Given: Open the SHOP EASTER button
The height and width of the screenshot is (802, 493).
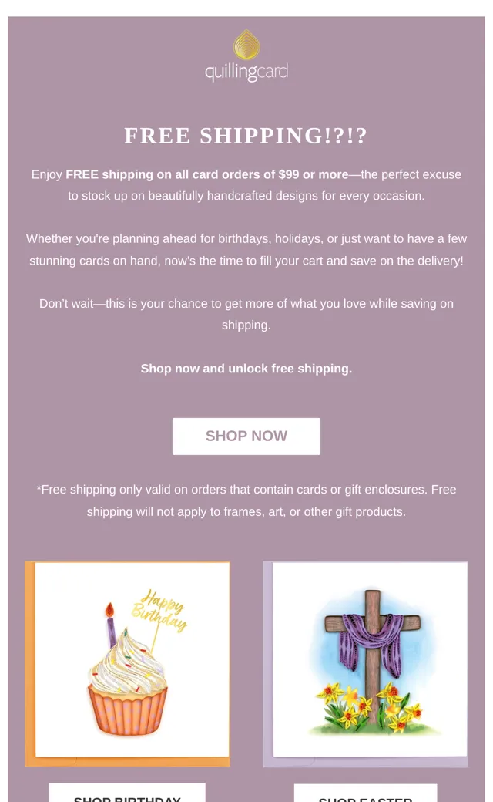Looking at the screenshot, I should pyautogui.click(x=365, y=794).
